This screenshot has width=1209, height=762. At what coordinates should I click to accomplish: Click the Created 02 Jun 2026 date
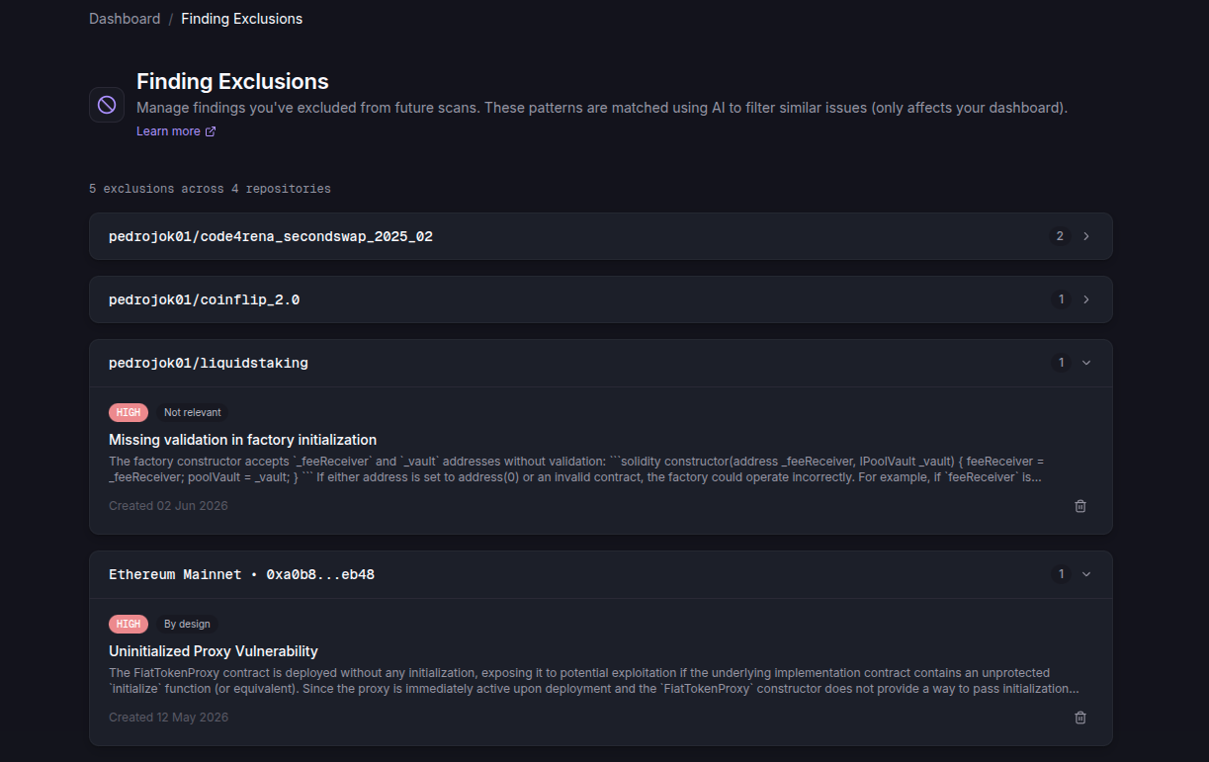[x=168, y=506]
